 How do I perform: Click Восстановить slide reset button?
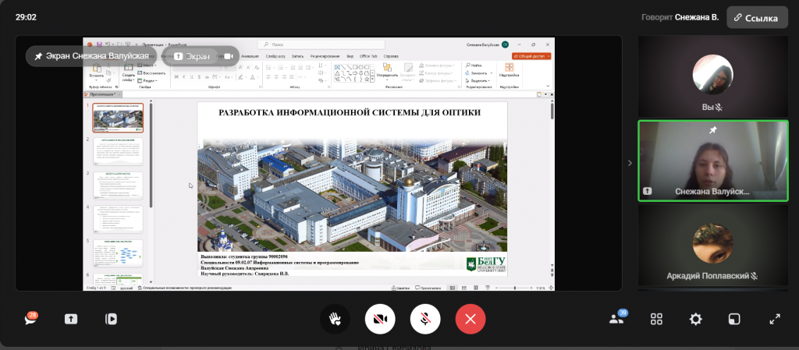(x=152, y=72)
